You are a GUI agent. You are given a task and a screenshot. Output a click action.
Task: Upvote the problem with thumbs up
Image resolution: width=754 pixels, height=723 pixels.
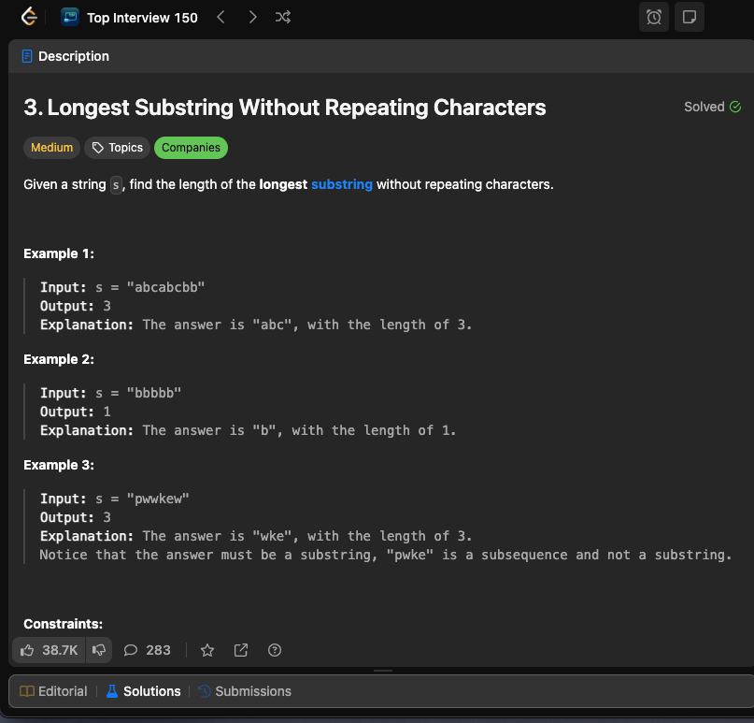click(x=49, y=650)
